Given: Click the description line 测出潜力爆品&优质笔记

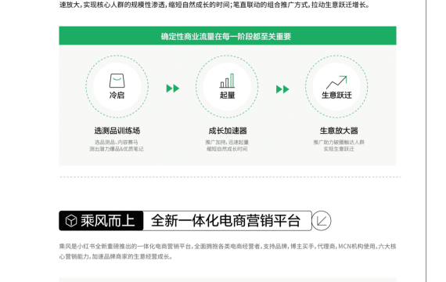Looking at the screenshot, I should point(117,149).
